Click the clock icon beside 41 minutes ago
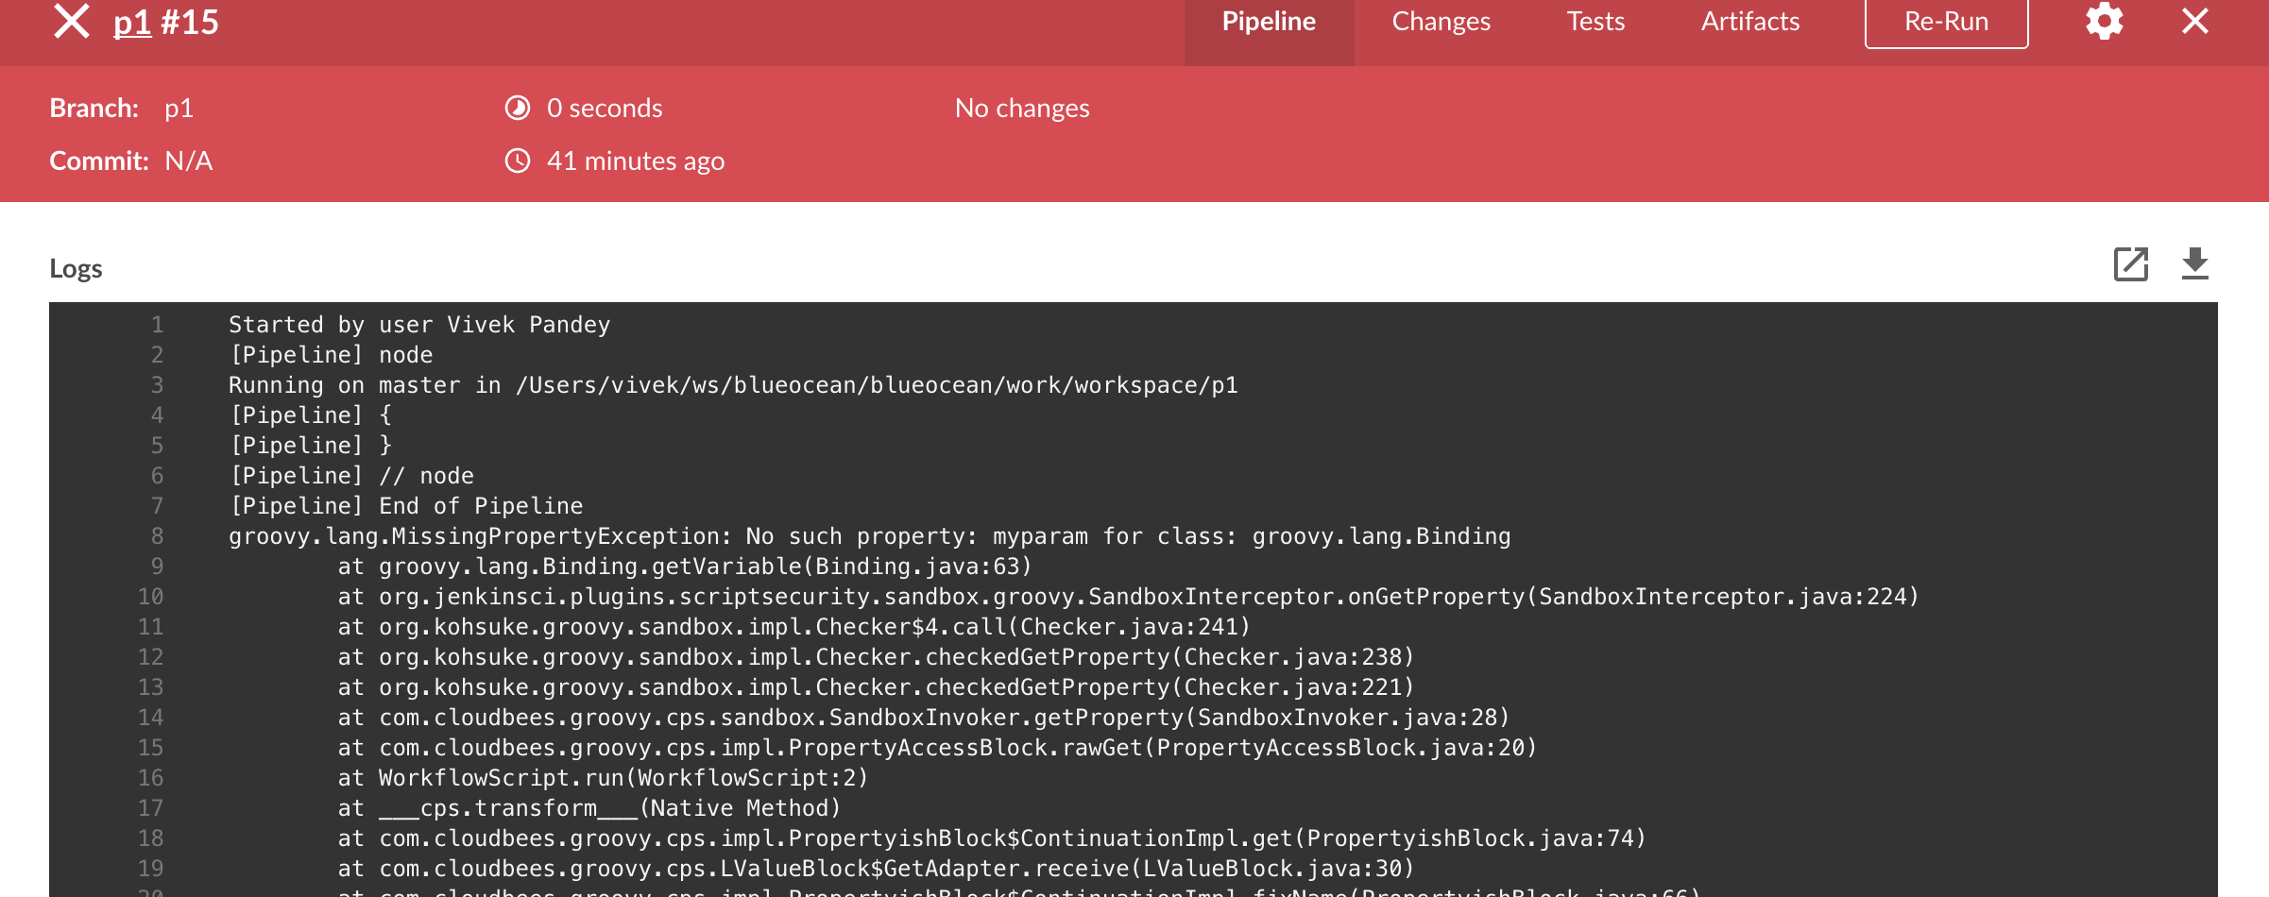 (x=518, y=161)
